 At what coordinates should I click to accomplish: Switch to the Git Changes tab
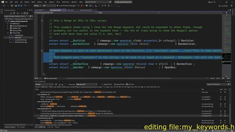click(x=21, y=127)
